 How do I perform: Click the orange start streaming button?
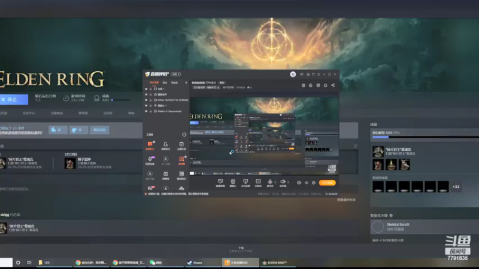(x=328, y=183)
